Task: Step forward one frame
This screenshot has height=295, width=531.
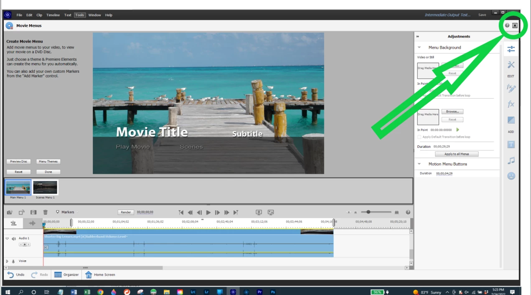Action: 218,212
